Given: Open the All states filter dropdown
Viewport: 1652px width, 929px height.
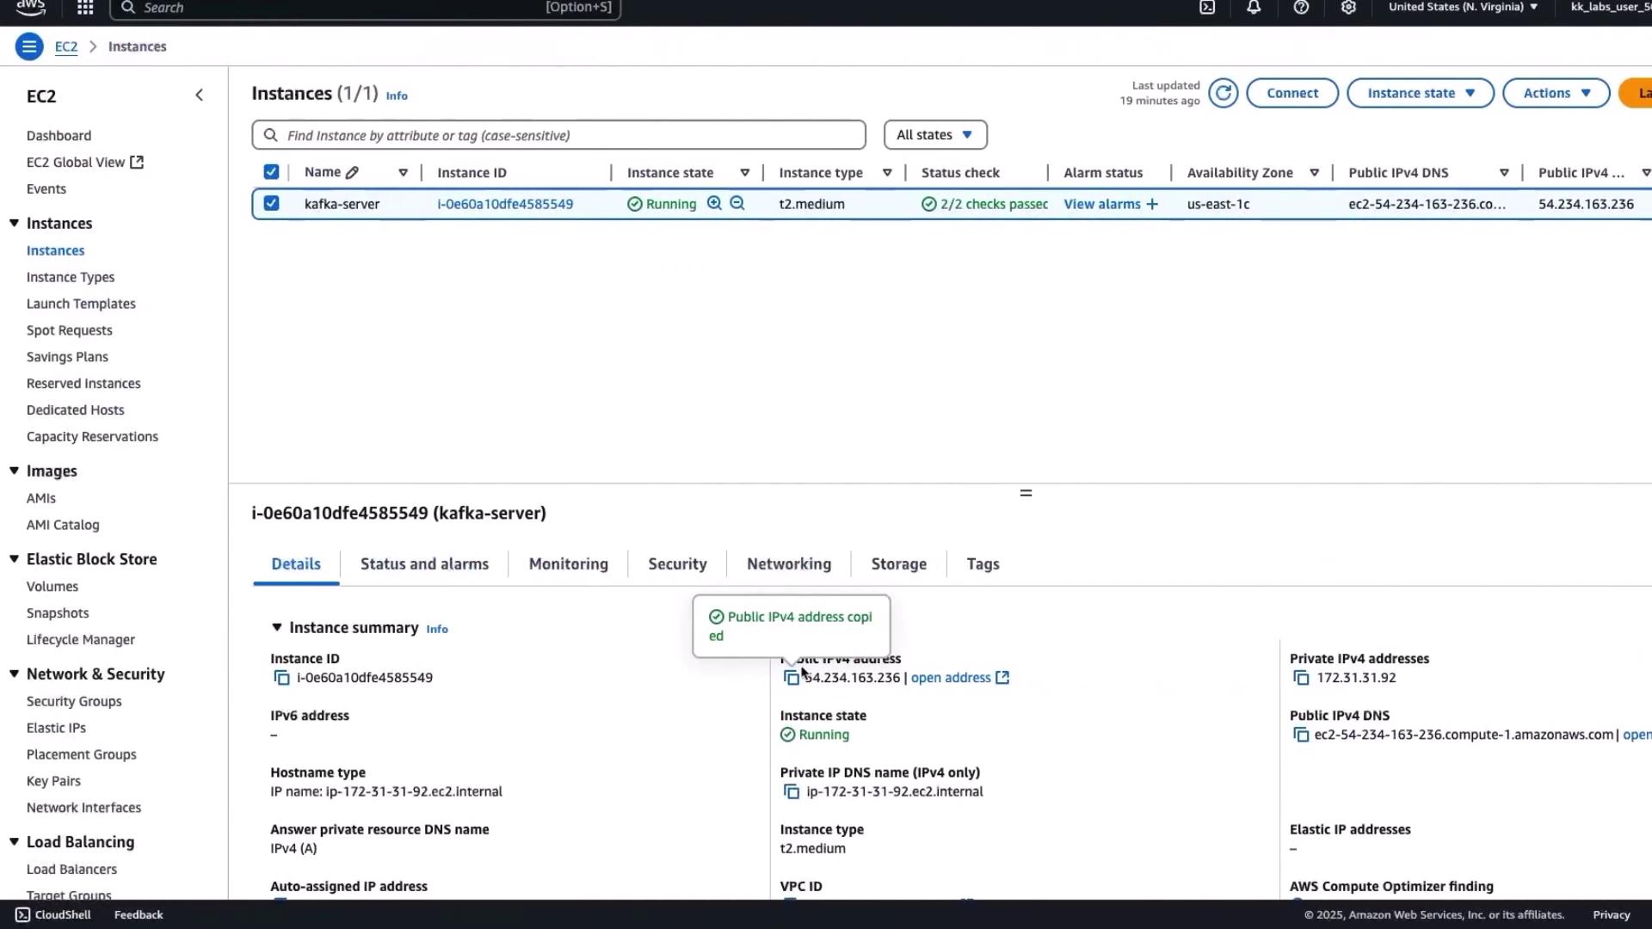Looking at the screenshot, I should pos(934,135).
